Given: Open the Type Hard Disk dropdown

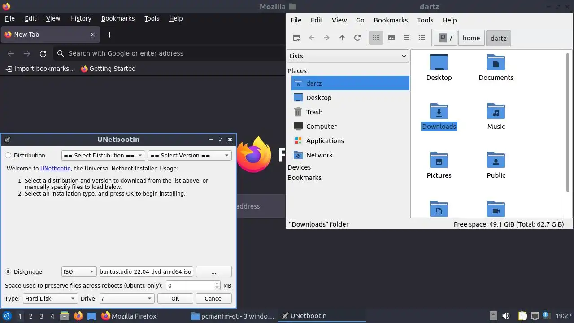Looking at the screenshot, I should [50, 299].
